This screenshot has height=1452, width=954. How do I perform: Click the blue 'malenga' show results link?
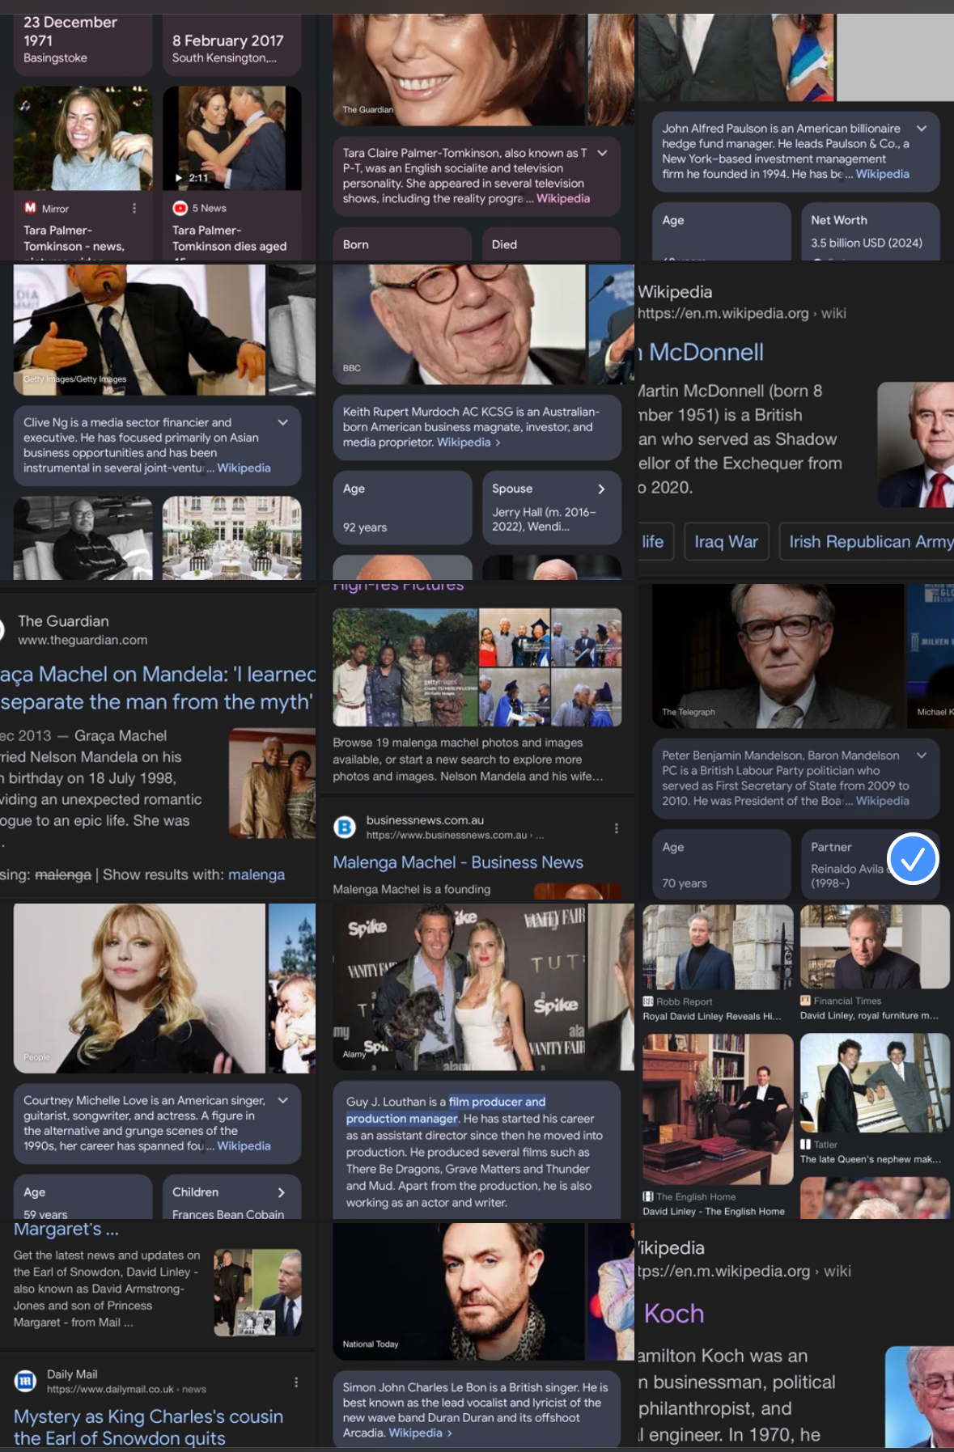coord(257,874)
